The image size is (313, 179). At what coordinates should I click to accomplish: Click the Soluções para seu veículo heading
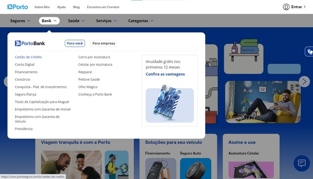click(x=173, y=142)
